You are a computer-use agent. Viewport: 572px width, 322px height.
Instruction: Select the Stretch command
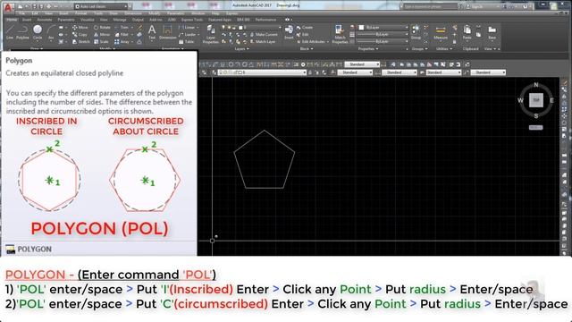coord(81,42)
